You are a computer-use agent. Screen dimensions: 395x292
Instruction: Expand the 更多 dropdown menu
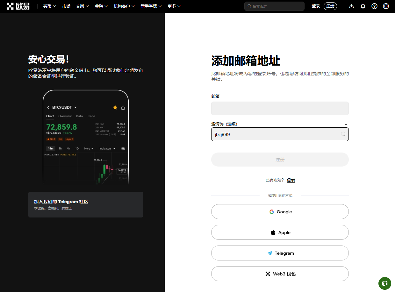(174, 6)
